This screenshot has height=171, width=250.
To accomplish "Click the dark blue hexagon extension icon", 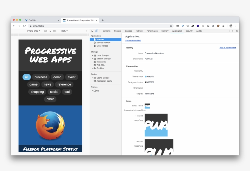I will click(x=198, y=26).
